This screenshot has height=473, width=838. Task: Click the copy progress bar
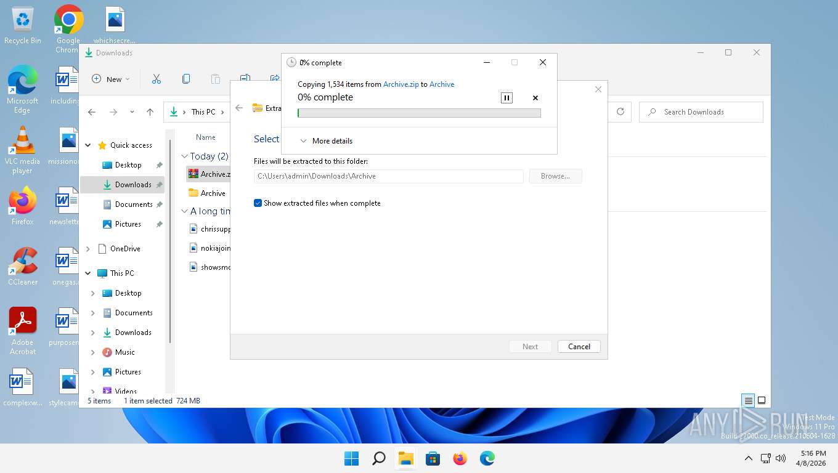click(x=419, y=113)
